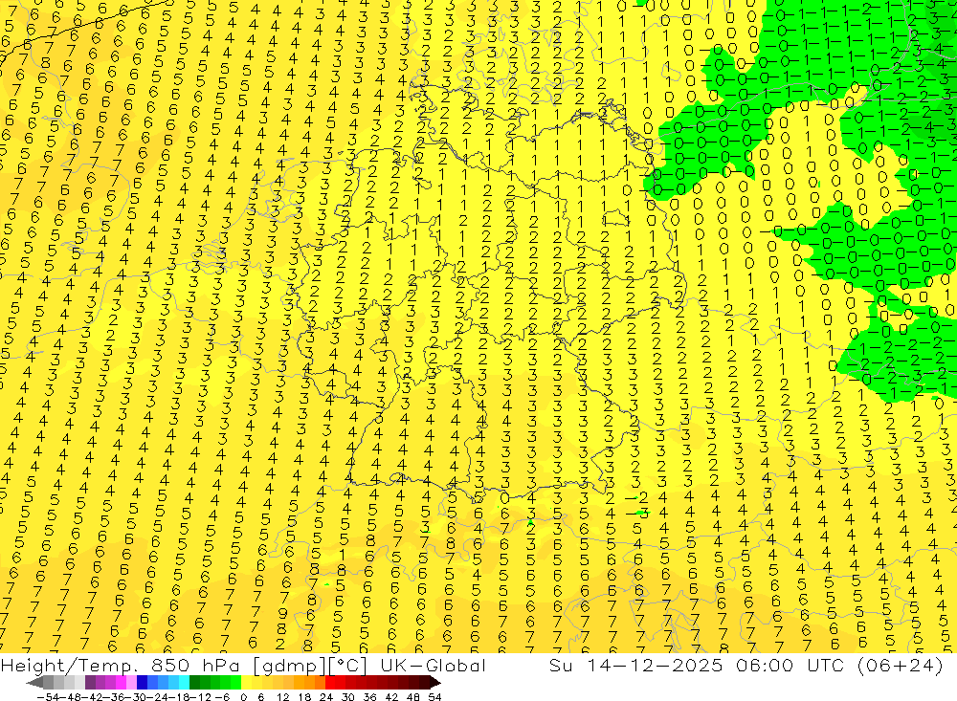This screenshot has height=701, width=957.
Task: Click the '-54' scale label
Action: coord(48,697)
